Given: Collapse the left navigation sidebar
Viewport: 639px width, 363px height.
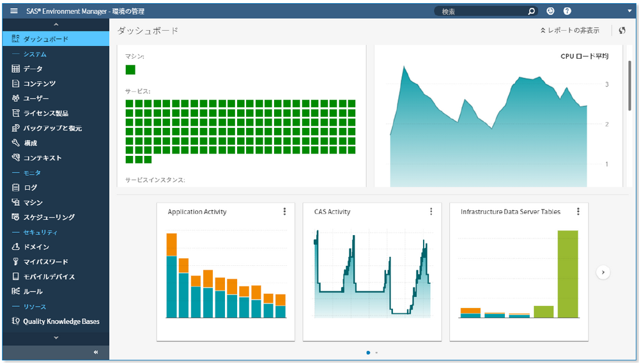Looking at the screenshot, I should click(96, 352).
